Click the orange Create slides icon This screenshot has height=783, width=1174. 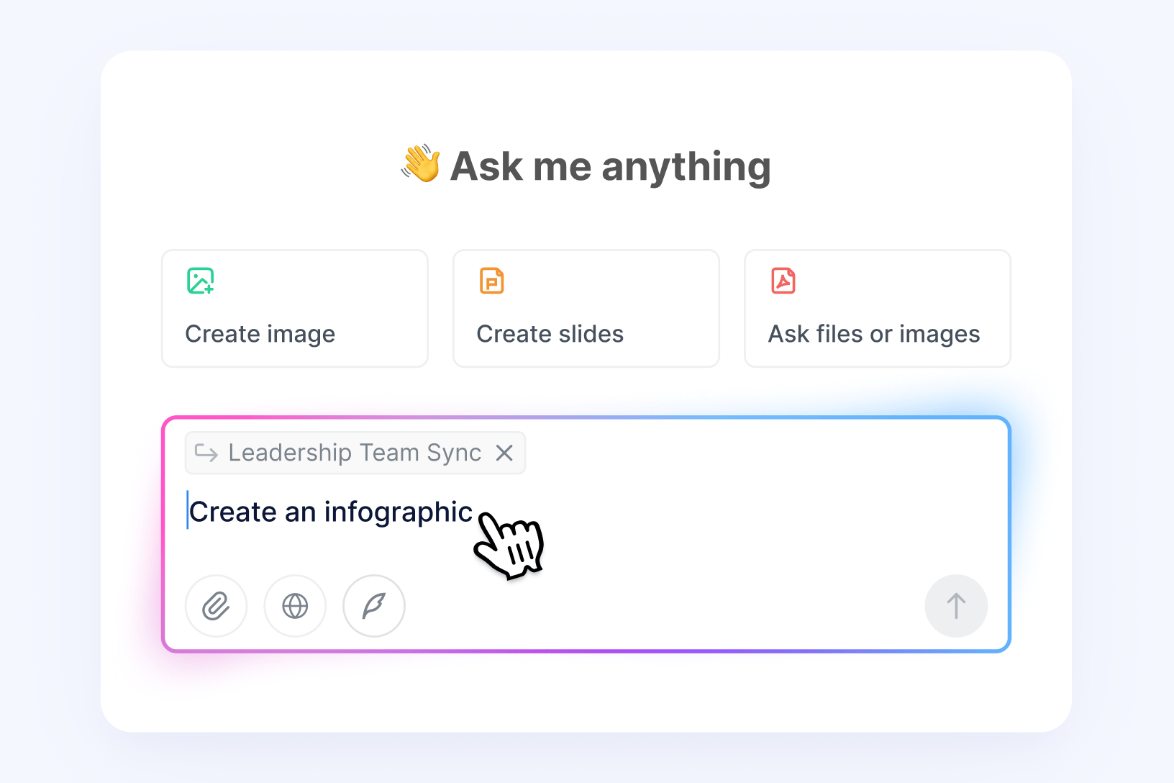coord(492,281)
